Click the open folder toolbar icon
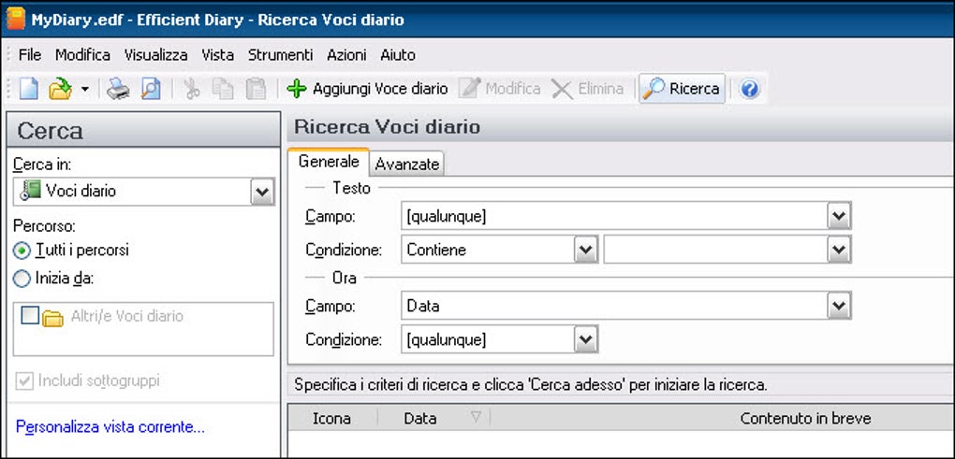 click(x=59, y=89)
